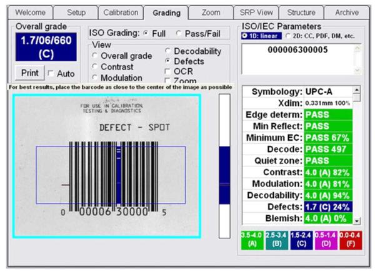375x271 pixels.
Task: Select the Grading tab
Action: pos(166,13)
